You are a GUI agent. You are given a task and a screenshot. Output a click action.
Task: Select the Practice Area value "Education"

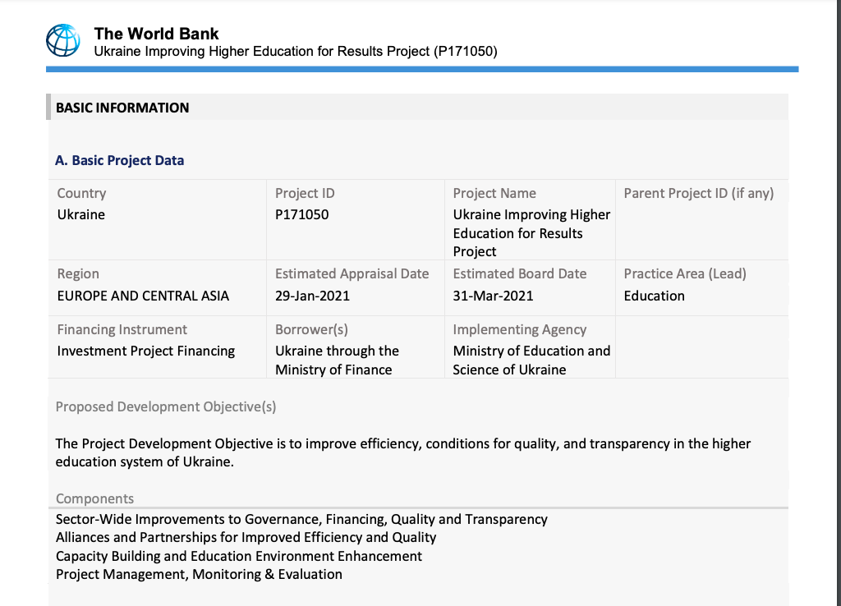655,296
